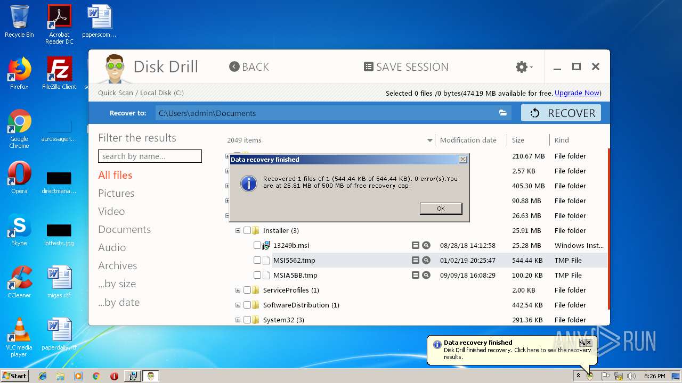Screen dimensions: 682x383
Task: Show hidden tray icons arrow
Action: [x=578, y=376]
